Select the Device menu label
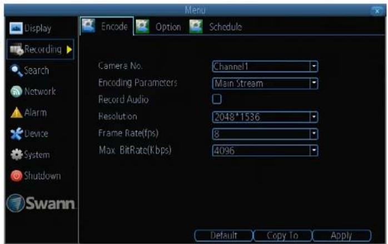388x244 pixels. (36, 134)
